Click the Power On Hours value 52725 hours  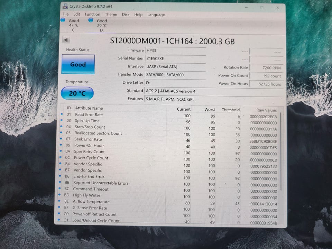266,84
